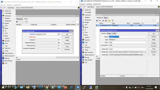The image size is (160, 90).
Task: Open column dropdown in R1 Peers table header
Action: click(78, 24)
